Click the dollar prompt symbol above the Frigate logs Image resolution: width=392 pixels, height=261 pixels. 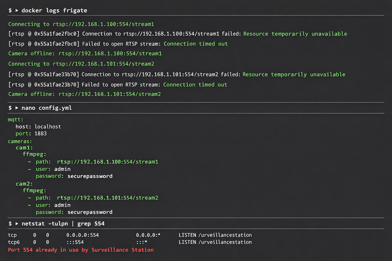tap(10, 10)
